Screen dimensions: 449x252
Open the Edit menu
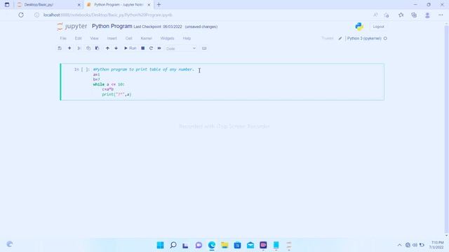[x=78, y=38]
